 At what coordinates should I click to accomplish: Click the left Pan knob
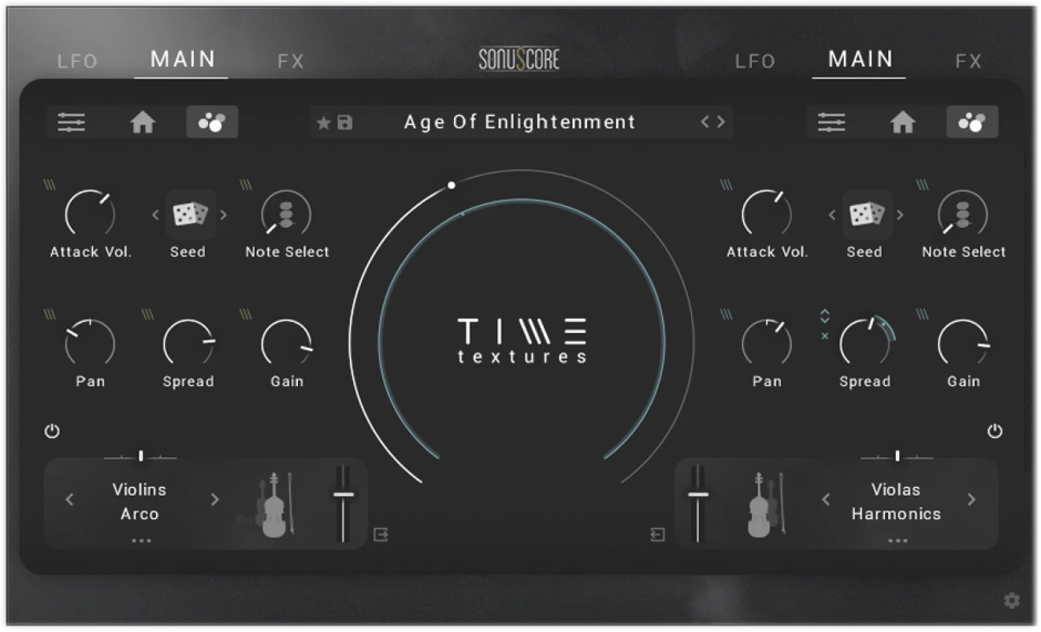pos(90,344)
